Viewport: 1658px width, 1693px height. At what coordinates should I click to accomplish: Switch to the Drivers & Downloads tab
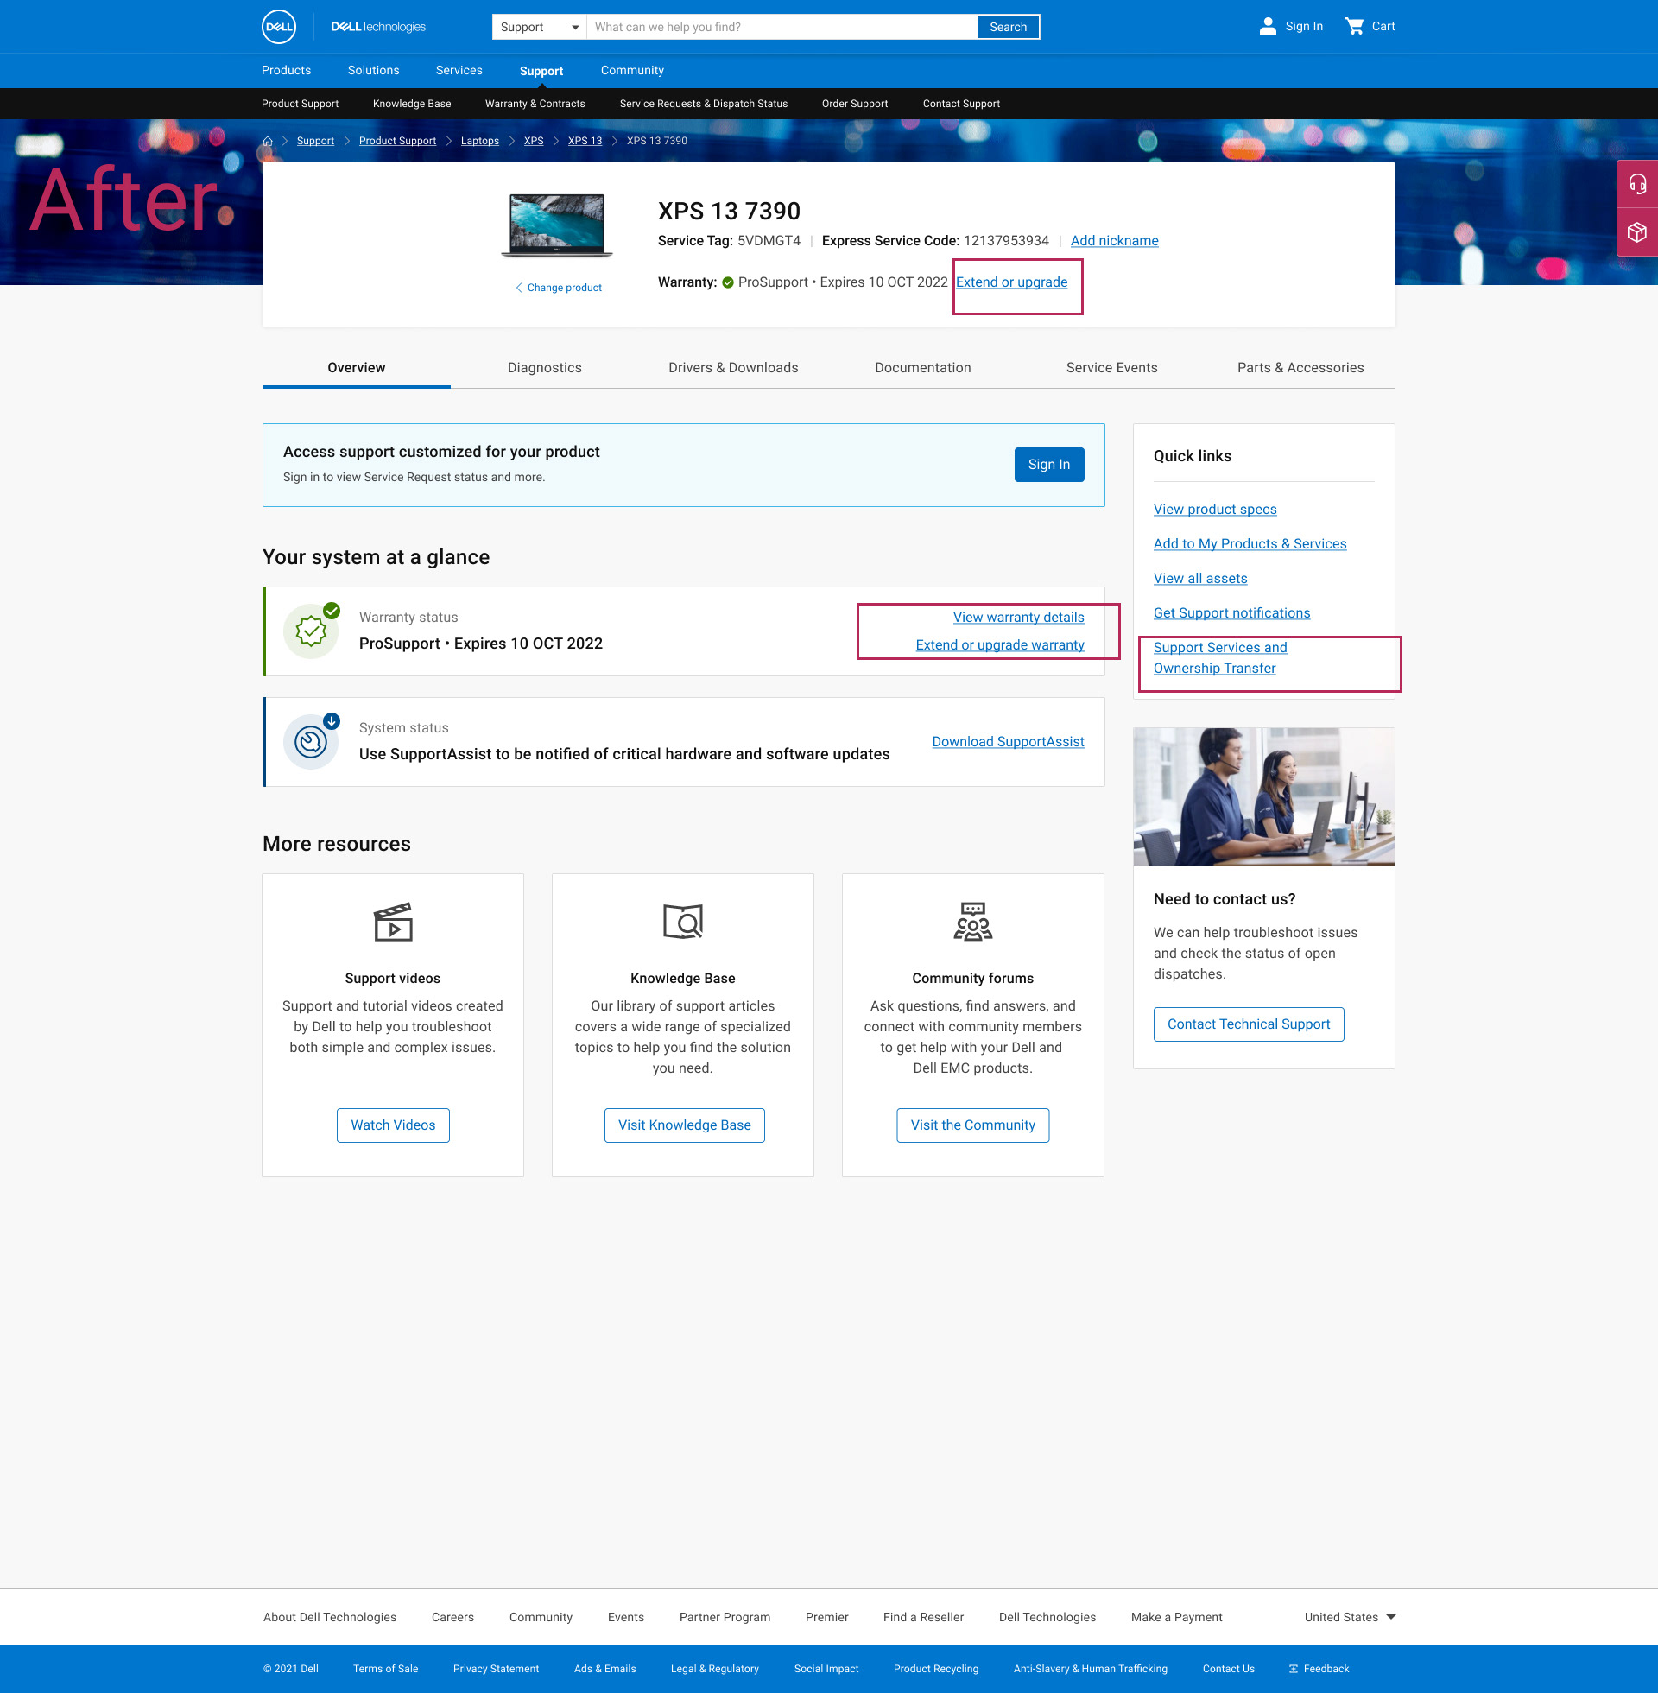pyautogui.click(x=733, y=367)
